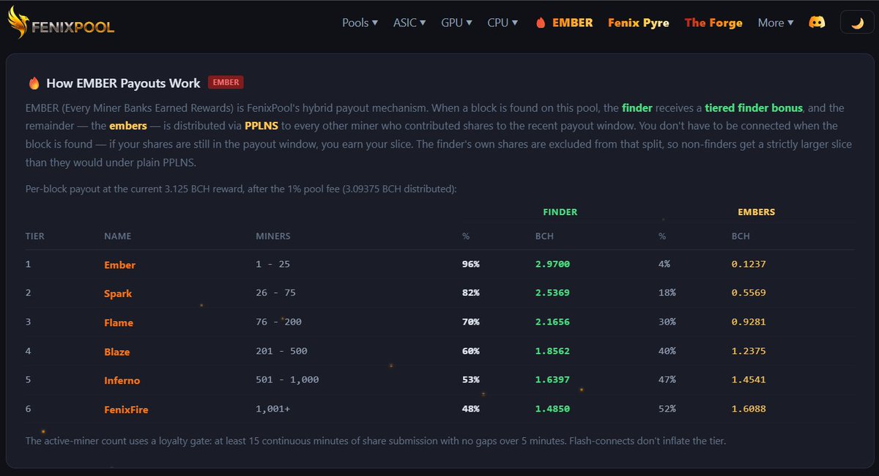Screen dimensions: 879x476
Task: Click the yellow 'embers' highlighted word
Action: pos(127,126)
